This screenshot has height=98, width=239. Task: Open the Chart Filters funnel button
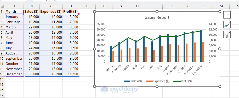(x=227, y=34)
